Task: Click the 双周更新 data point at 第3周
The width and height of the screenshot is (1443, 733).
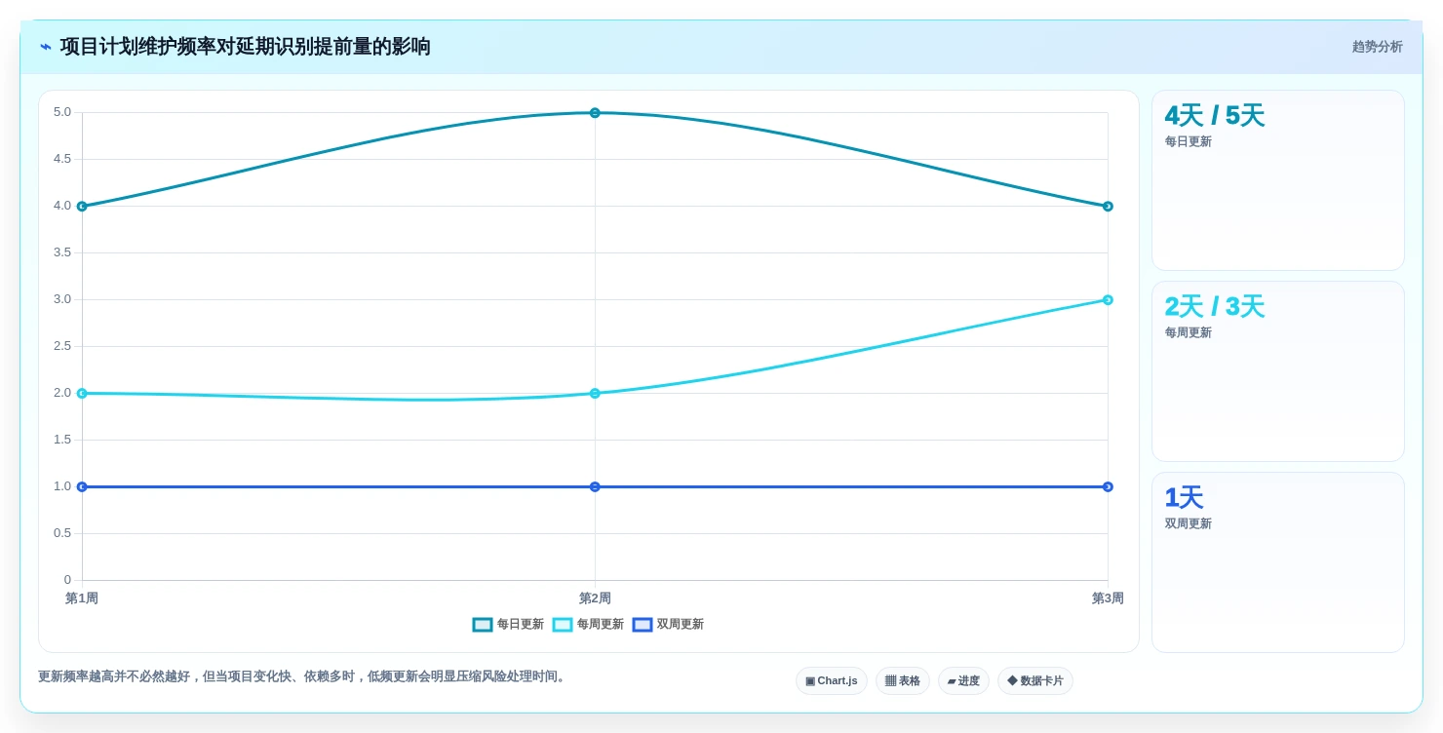Action: (1108, 487)
